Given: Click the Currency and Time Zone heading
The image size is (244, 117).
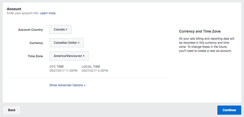Looking at the screenshot, I should coord(200,31).
